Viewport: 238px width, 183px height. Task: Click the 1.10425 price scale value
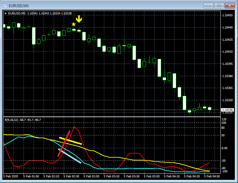click(x=227, y=40)
